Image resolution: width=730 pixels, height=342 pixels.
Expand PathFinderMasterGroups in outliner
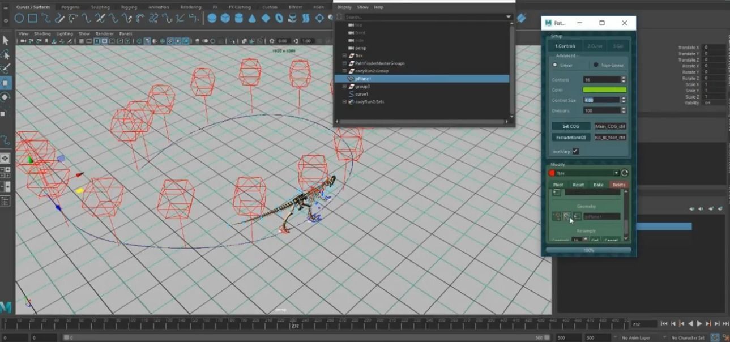point(344,63)
